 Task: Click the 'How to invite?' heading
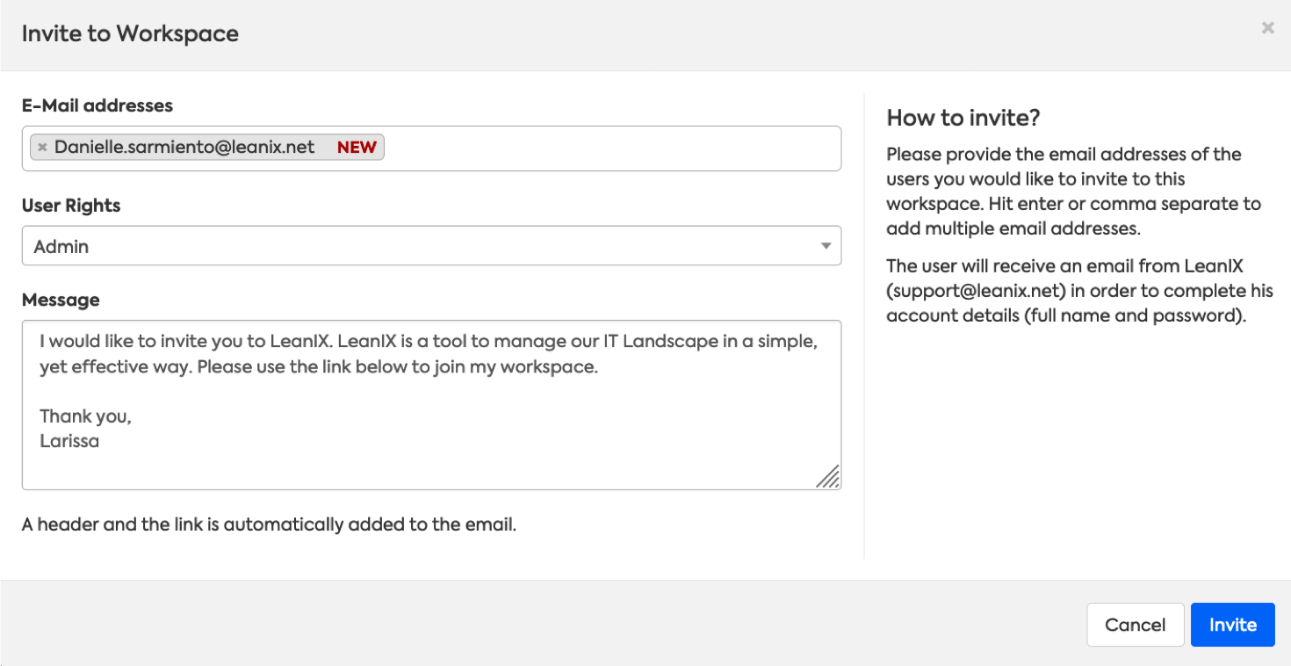[x=963, y=118]
